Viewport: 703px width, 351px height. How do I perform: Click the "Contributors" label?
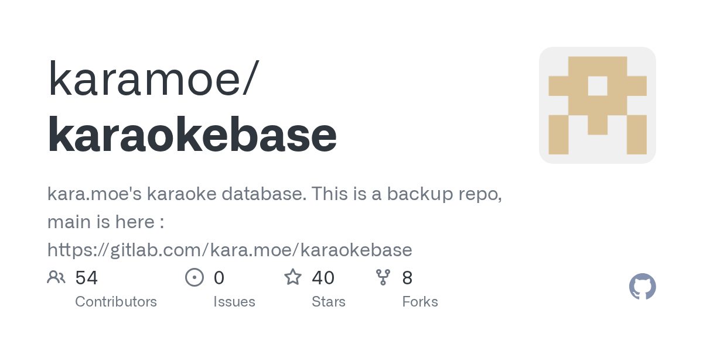click(116, 302)
